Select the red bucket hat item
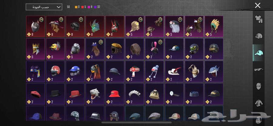273x126 pixels. 115,94
